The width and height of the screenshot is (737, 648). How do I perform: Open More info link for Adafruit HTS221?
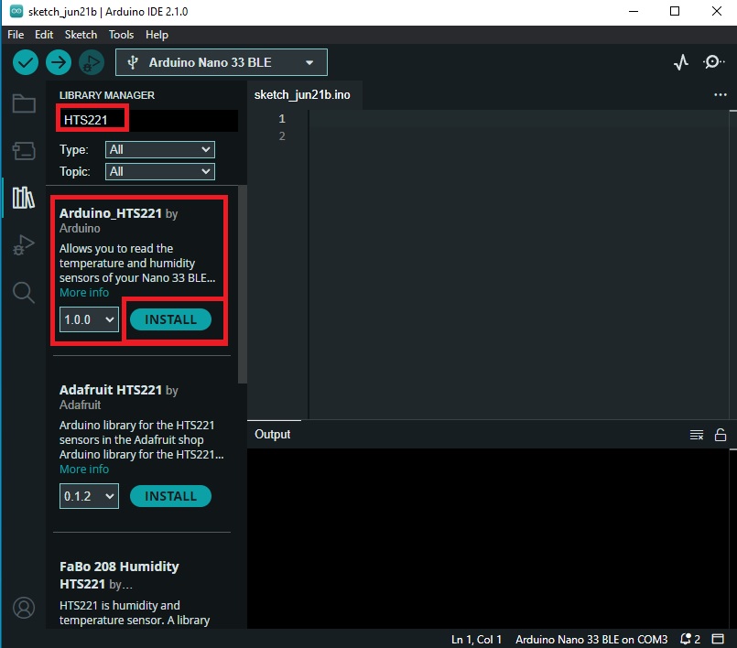click(84, 469)
